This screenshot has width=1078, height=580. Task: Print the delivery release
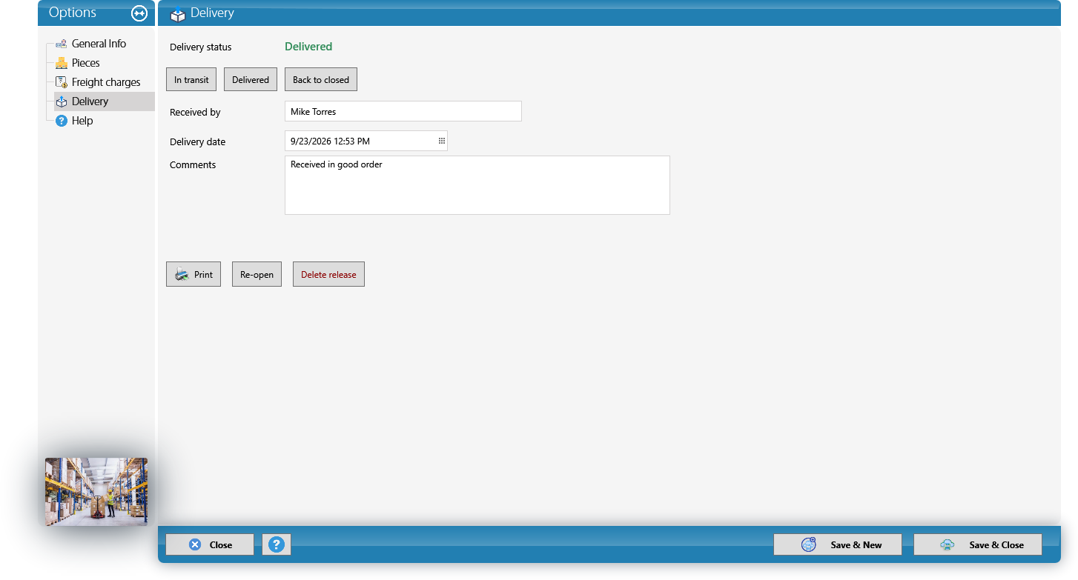coord(194,274)
